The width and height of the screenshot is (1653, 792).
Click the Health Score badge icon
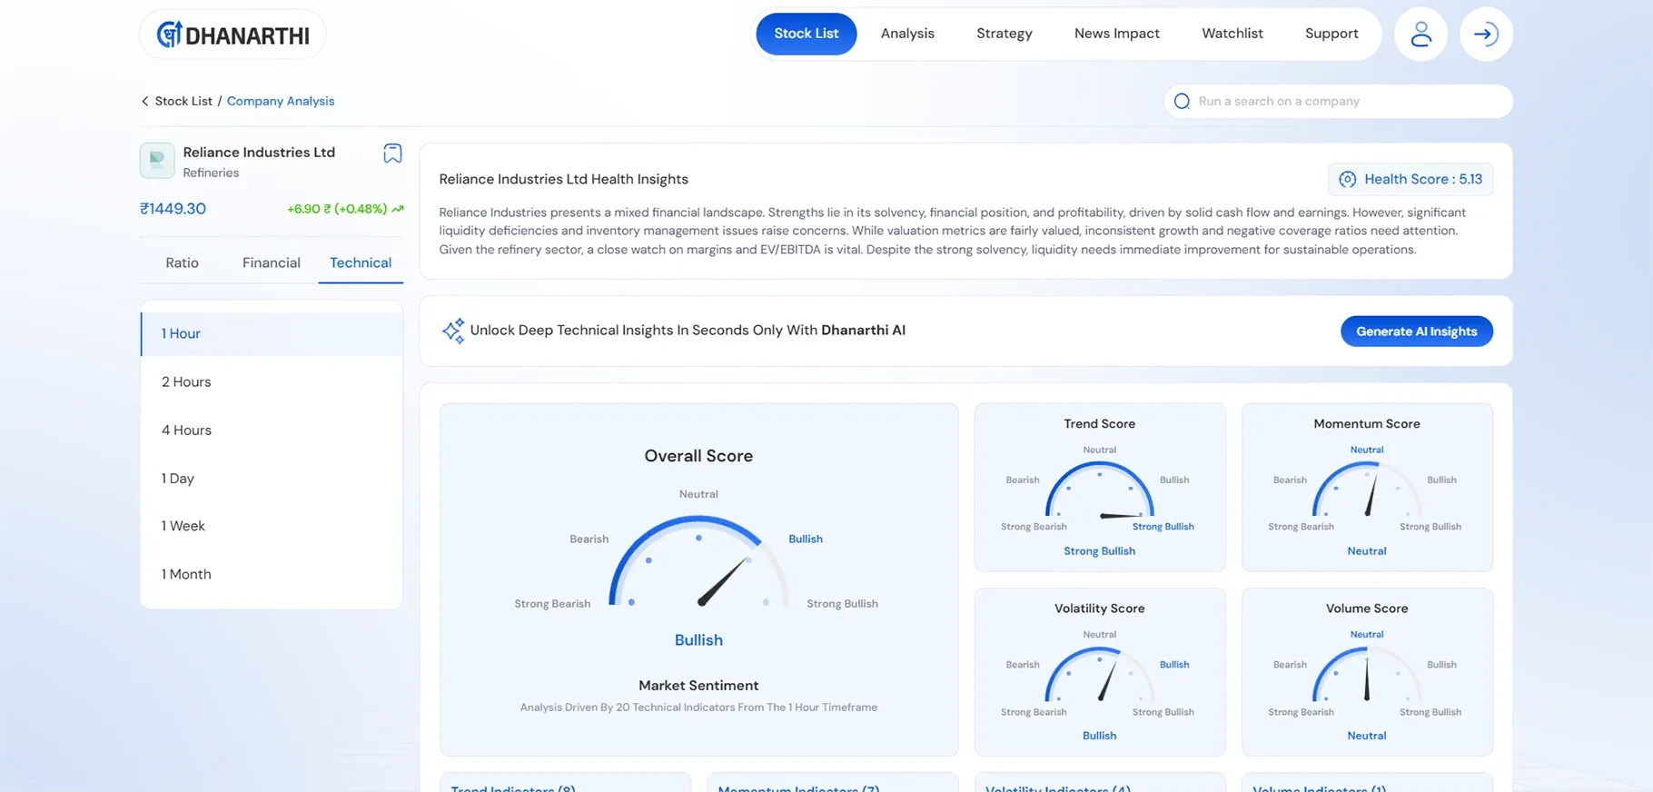click(1348, 179)
